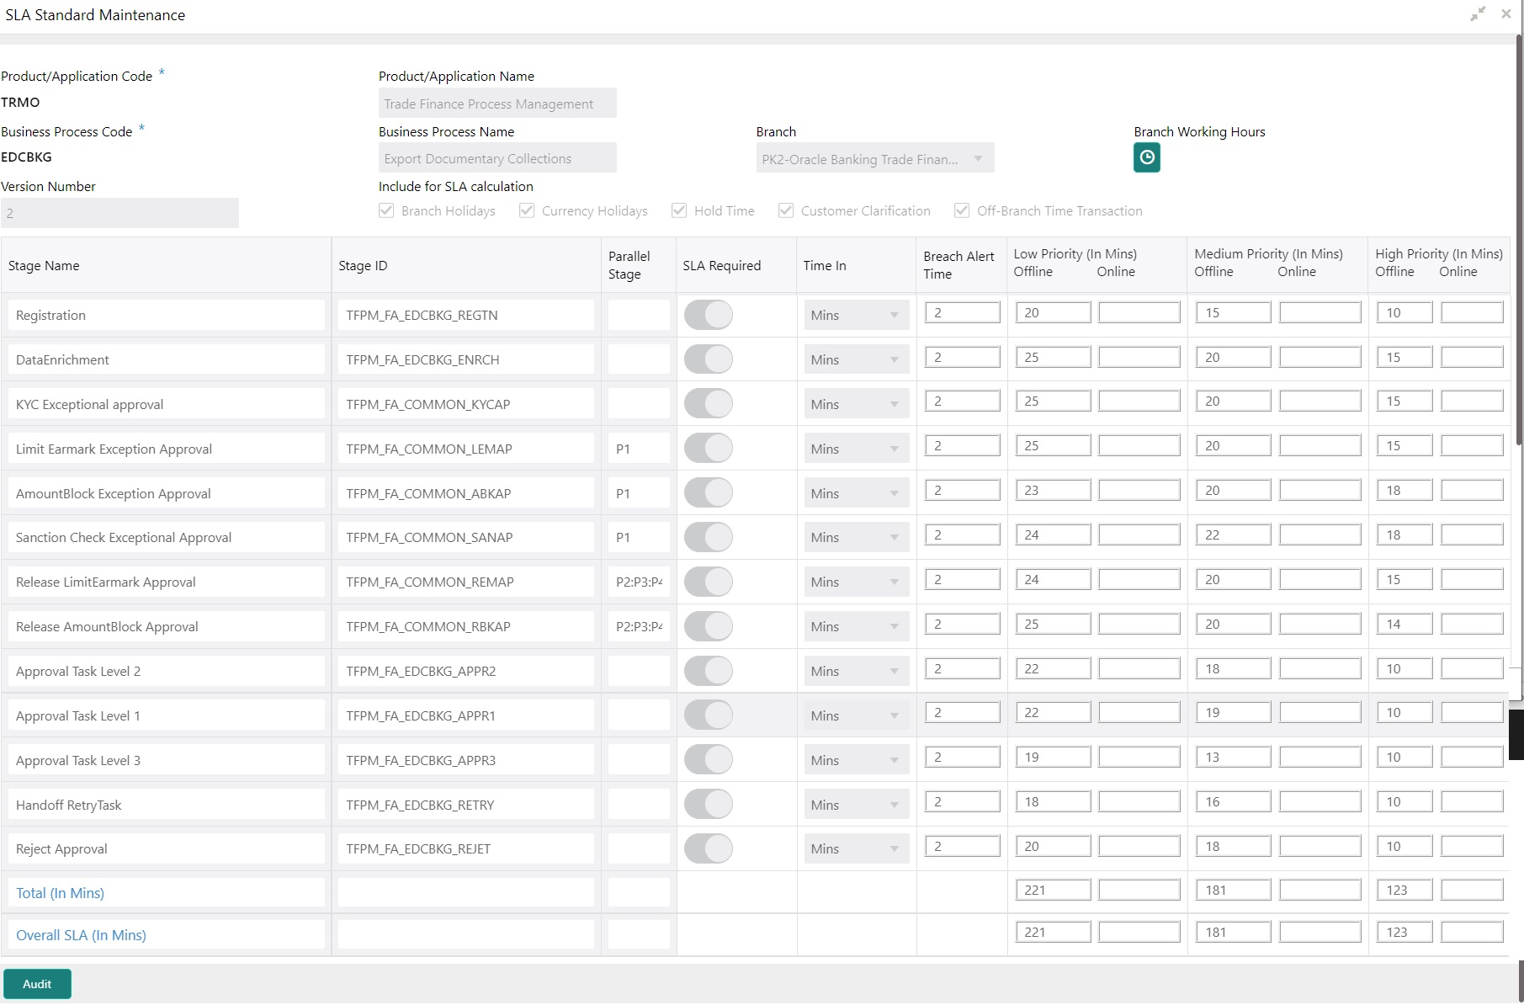Viewport: 1524px width, 1005px height.
Task: Toggle Branch Holidays checkbox
Action: click(x=386, y=210)
